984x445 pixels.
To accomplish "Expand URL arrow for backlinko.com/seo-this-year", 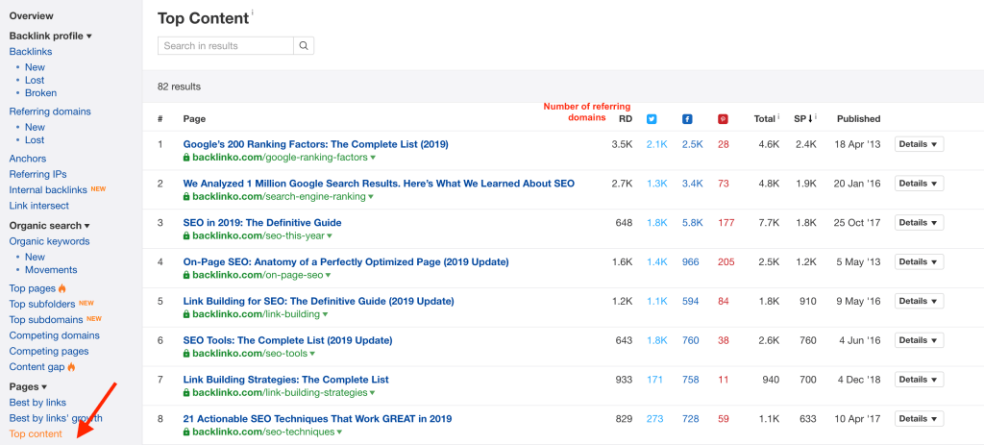I will pos(330,236).
